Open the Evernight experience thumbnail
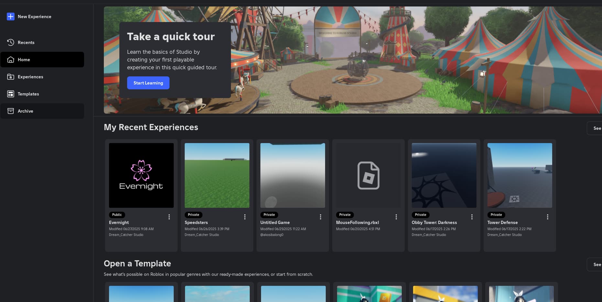Image resolution: width=602 pixels, height=302 pixels. coord(141,175)
